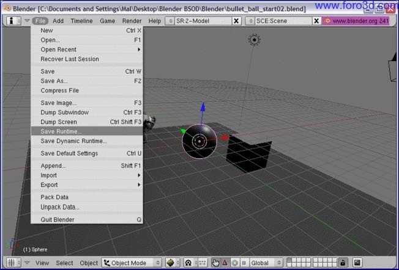Open the Help menu

[155, 21]
